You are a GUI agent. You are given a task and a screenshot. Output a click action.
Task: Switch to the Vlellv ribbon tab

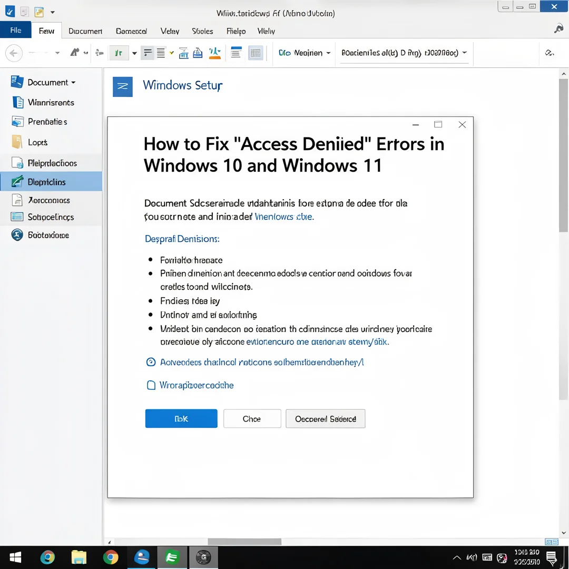click(x=266, y=31)
